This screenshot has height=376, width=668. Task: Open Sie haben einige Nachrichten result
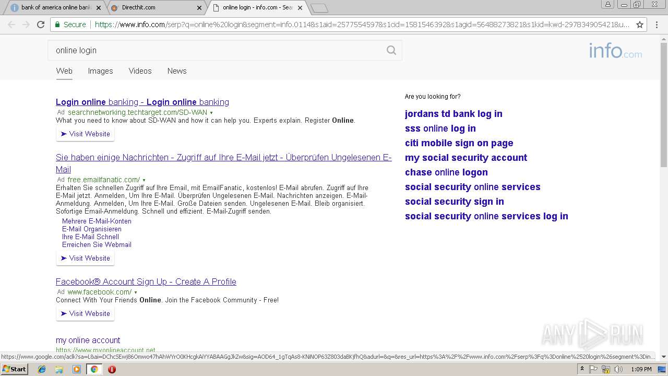[223, 163]
